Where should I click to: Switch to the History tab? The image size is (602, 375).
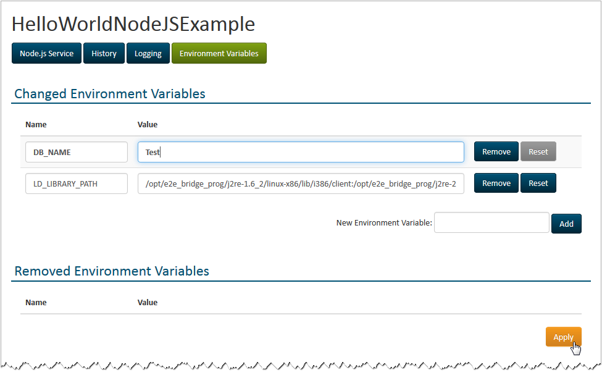click(104, 54)
